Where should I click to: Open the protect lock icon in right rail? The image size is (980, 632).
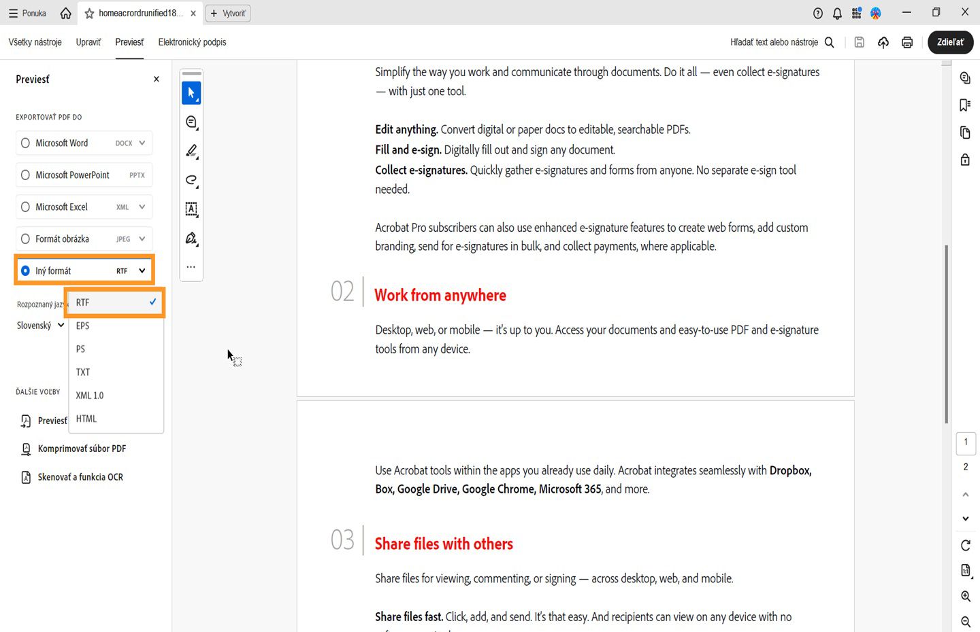(x=965, y=160)
